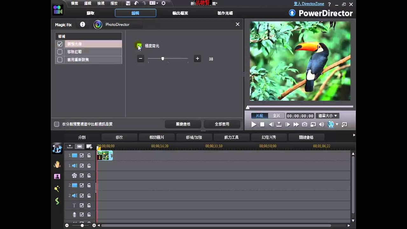Check the 移除紅眼 option
The image size is (407, 229).
[60, 52]
